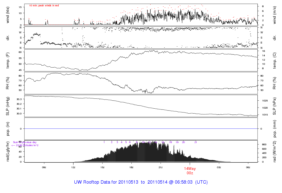Click the 12z time tick label

coord(73,167)
